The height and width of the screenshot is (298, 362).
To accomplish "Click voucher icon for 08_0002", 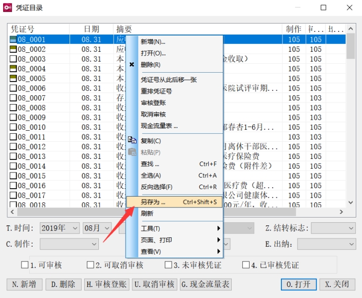I will (x=14, y=49).
